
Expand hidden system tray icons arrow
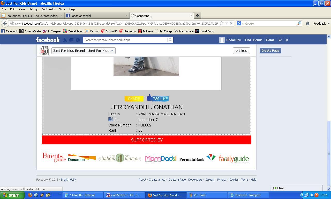pos(302,195)
